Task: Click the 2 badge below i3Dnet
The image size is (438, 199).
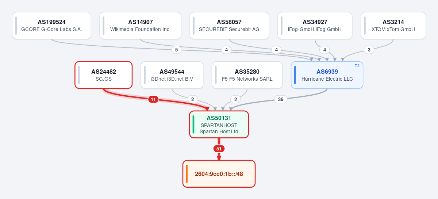Action: [193, 99]
